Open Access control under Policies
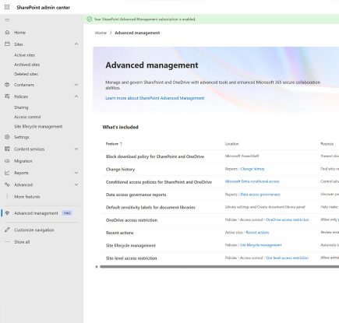This screenshot has height=323, width=339. point(27,117)
